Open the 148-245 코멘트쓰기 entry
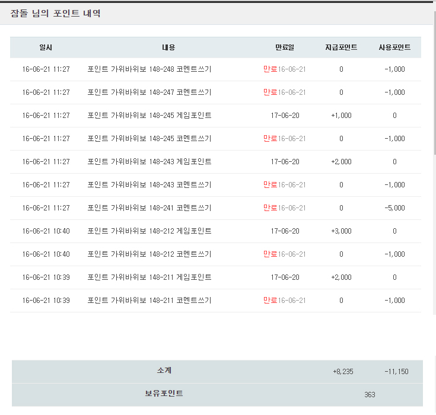The image size is (436, 415). pyautogui.click(x=149, y=139)
